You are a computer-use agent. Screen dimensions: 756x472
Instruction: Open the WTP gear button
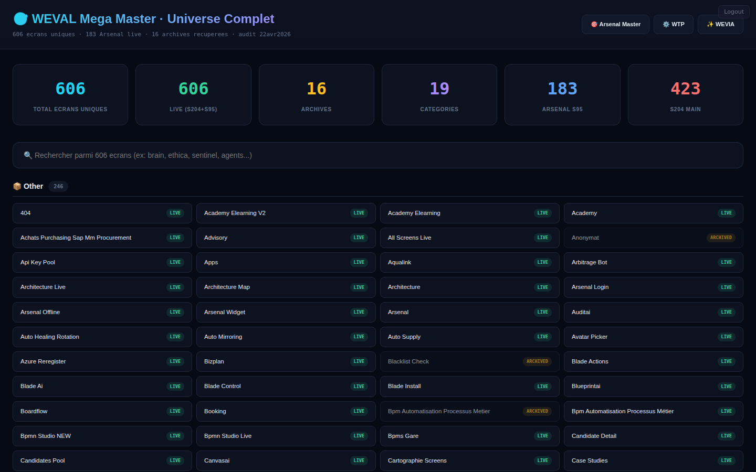tap(673, 24)
